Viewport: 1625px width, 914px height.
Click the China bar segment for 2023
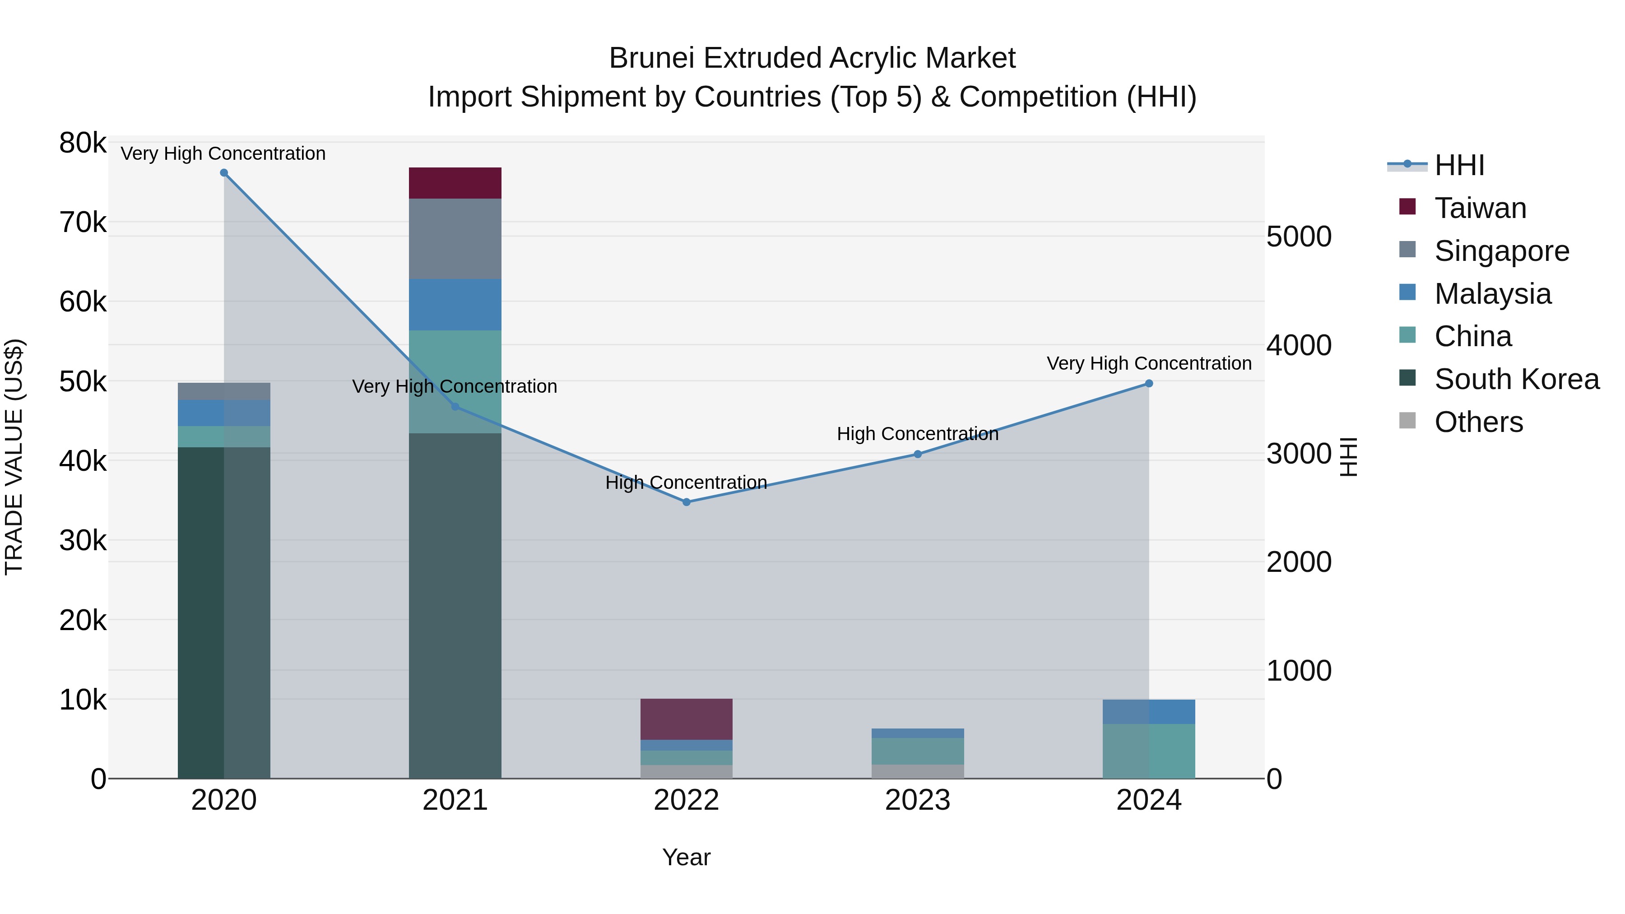(x=918, y=751)
